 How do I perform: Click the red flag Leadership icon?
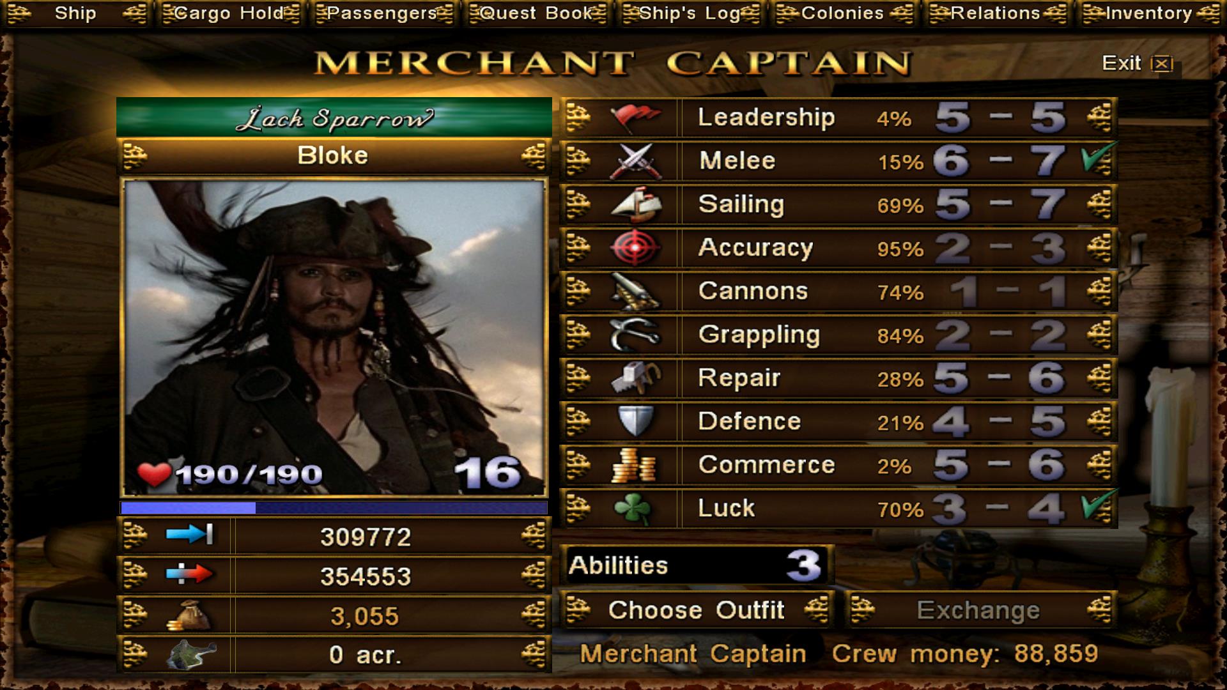(635, 118)
